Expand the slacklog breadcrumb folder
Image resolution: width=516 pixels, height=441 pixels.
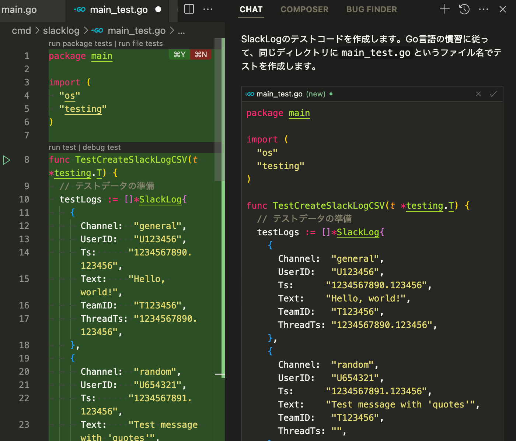(x=61, y=31)
